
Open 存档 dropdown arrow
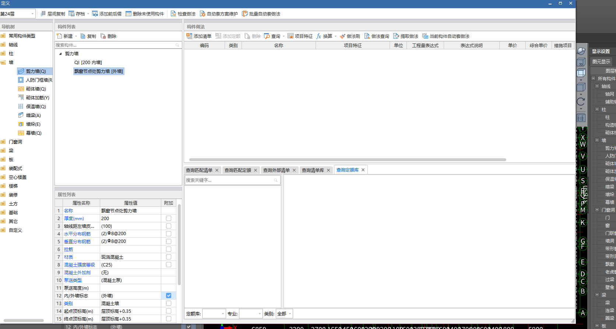[x=88, y=14]
